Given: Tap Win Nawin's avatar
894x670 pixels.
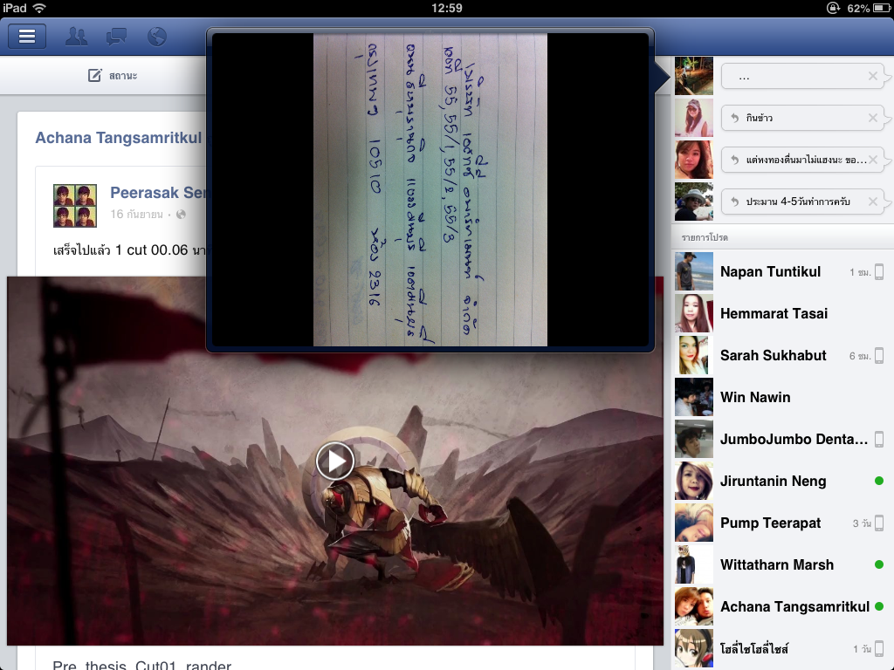Looking at the screenshot, I should (x=694, y=397).
